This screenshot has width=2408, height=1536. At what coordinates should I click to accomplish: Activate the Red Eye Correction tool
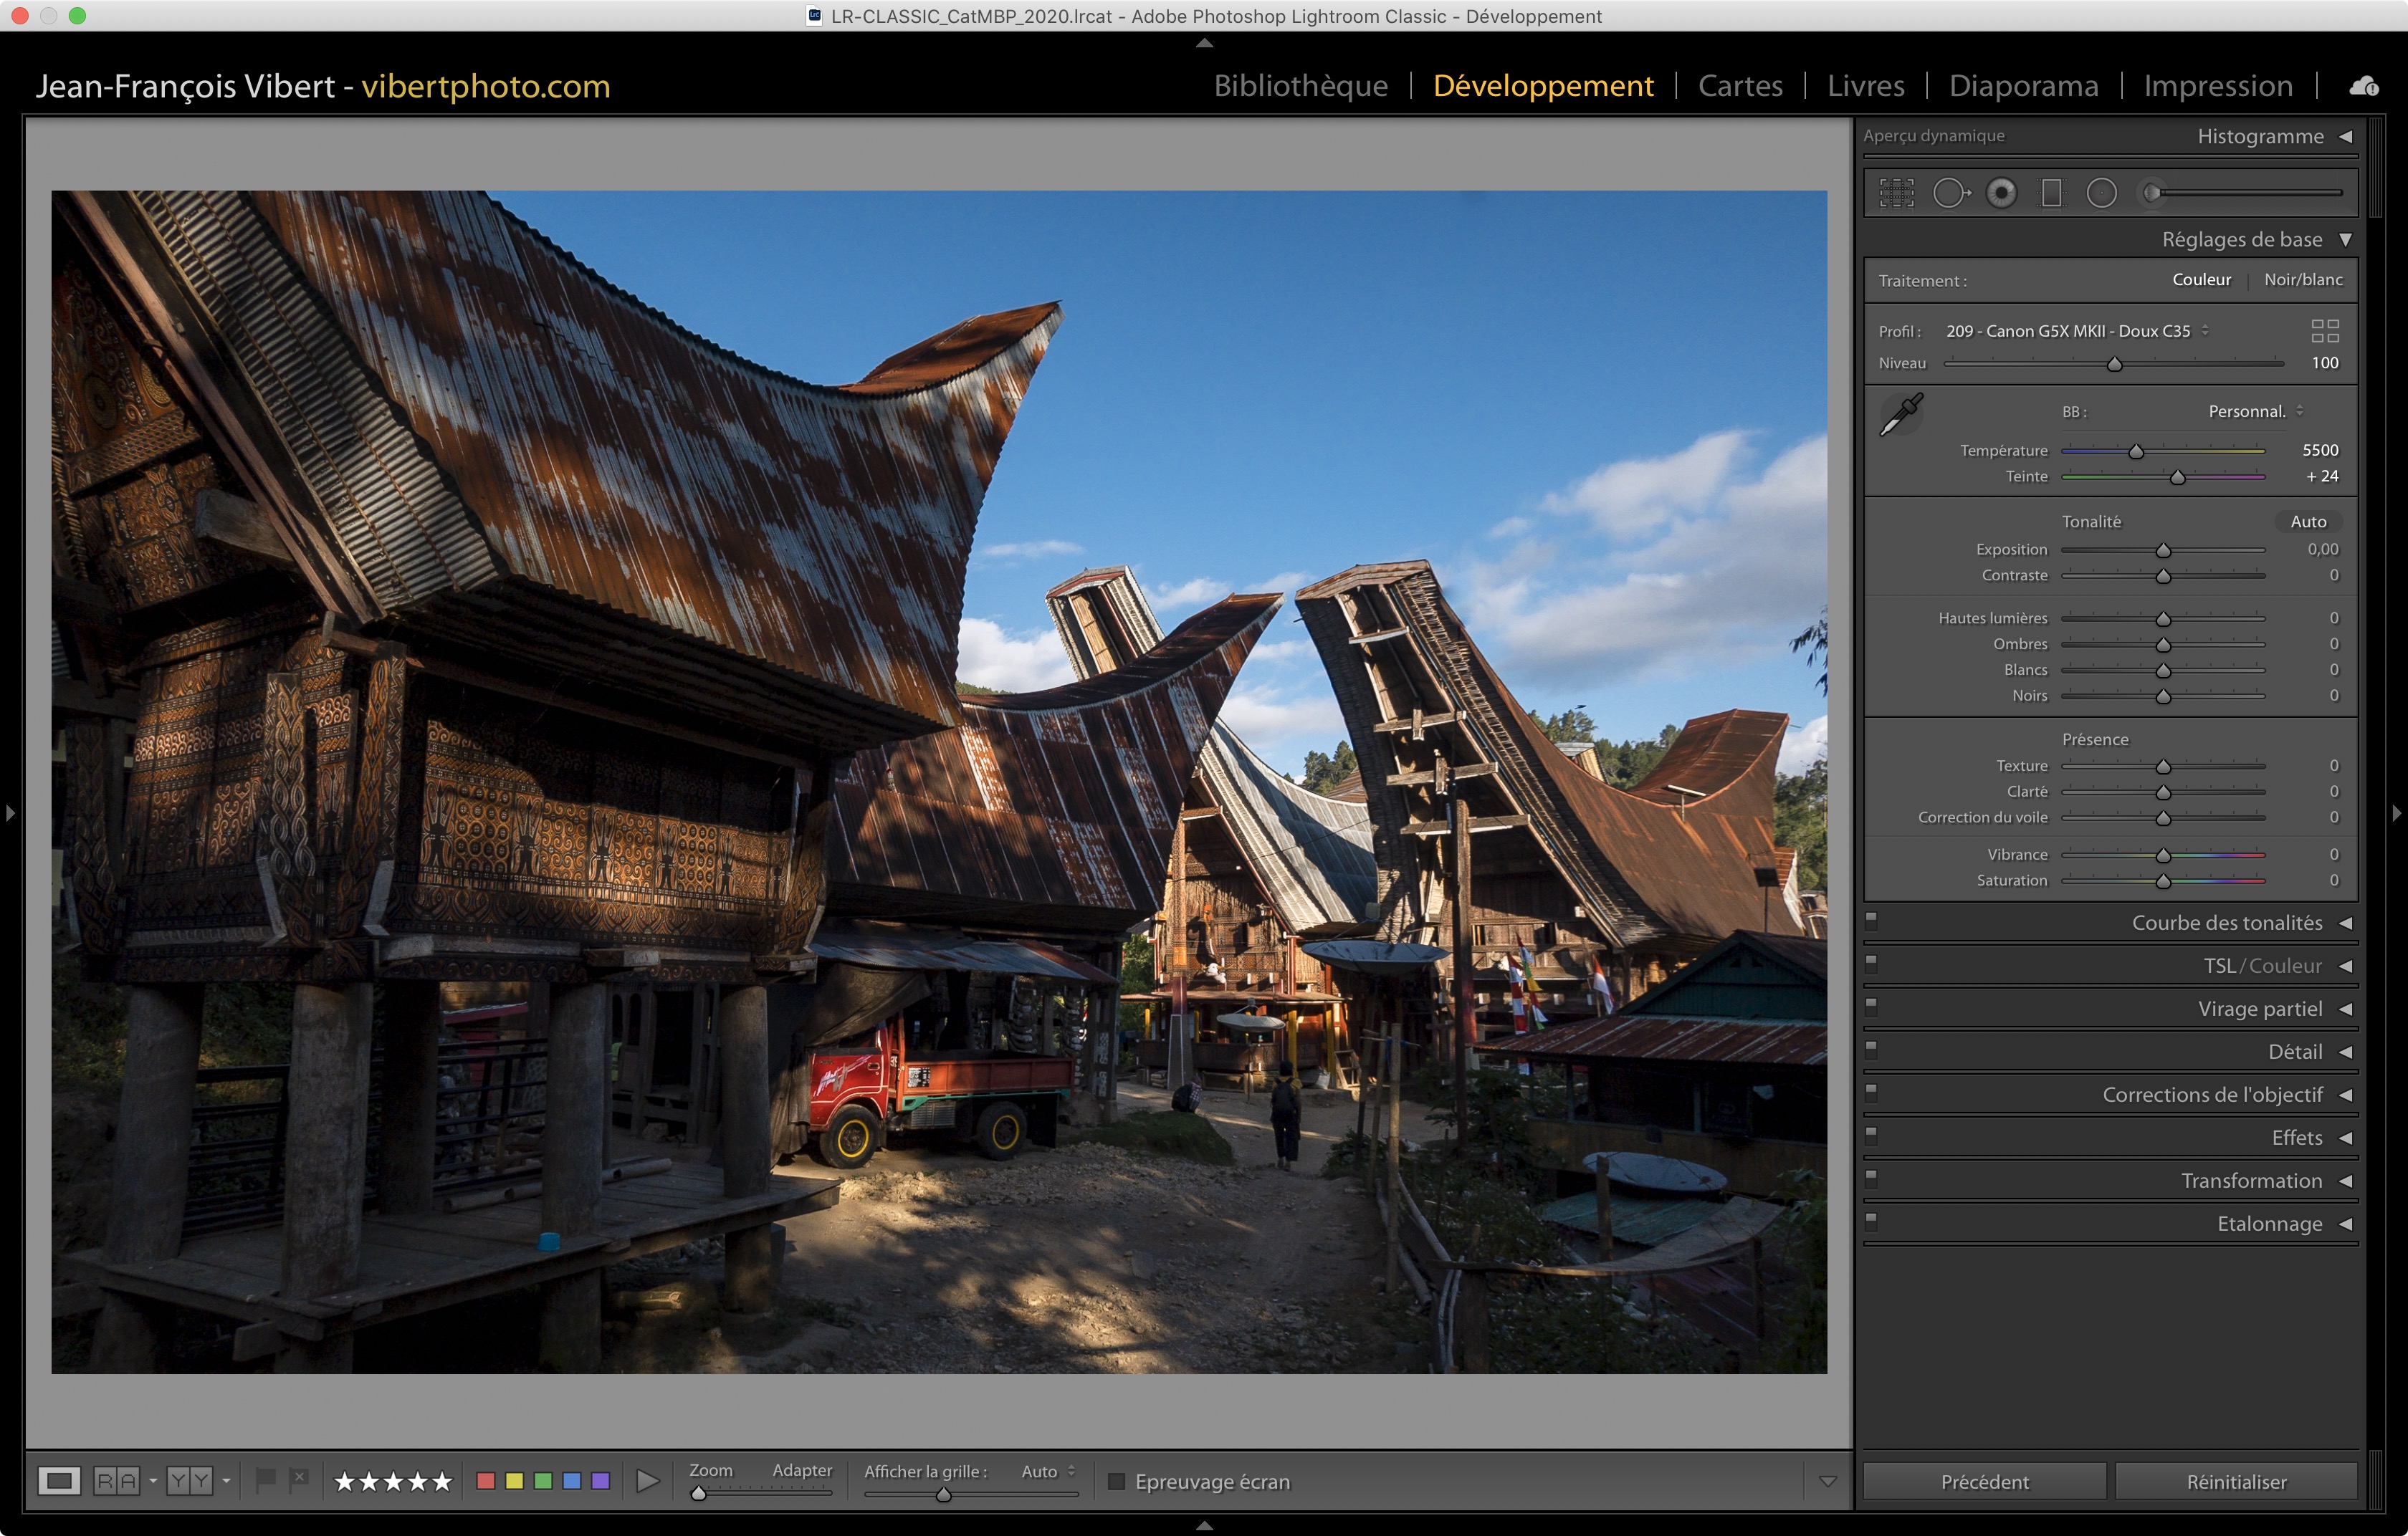[x=2001, y=193]
